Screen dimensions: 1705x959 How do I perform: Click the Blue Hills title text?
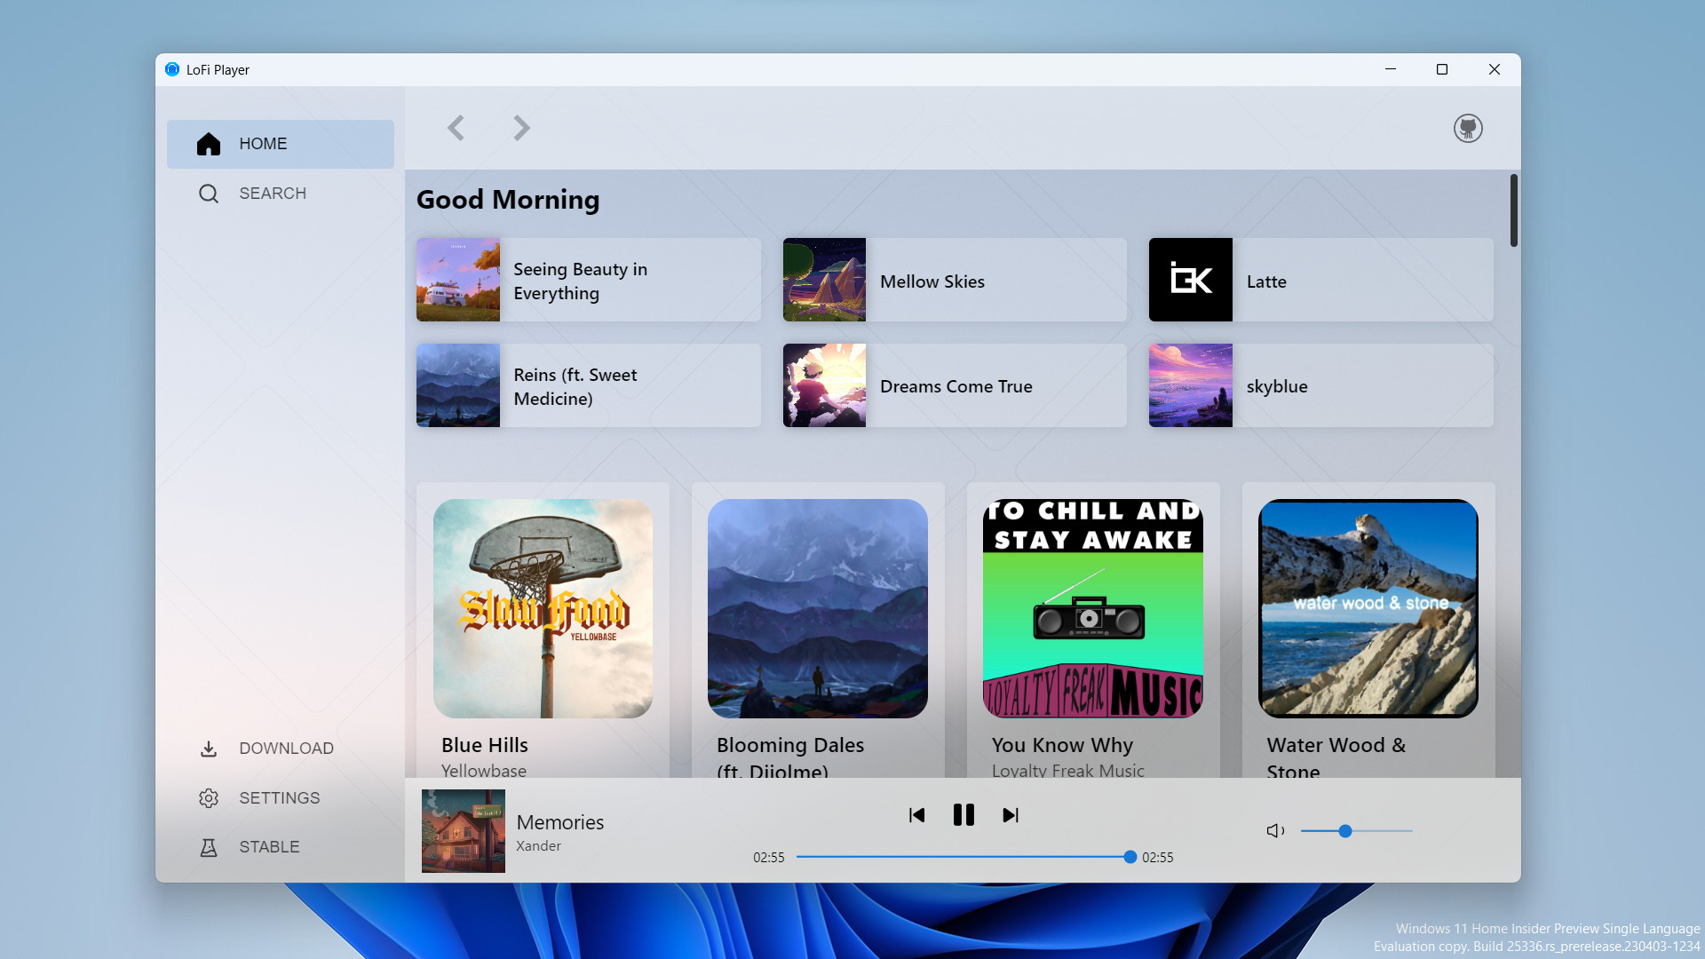[x=485, y=745]
